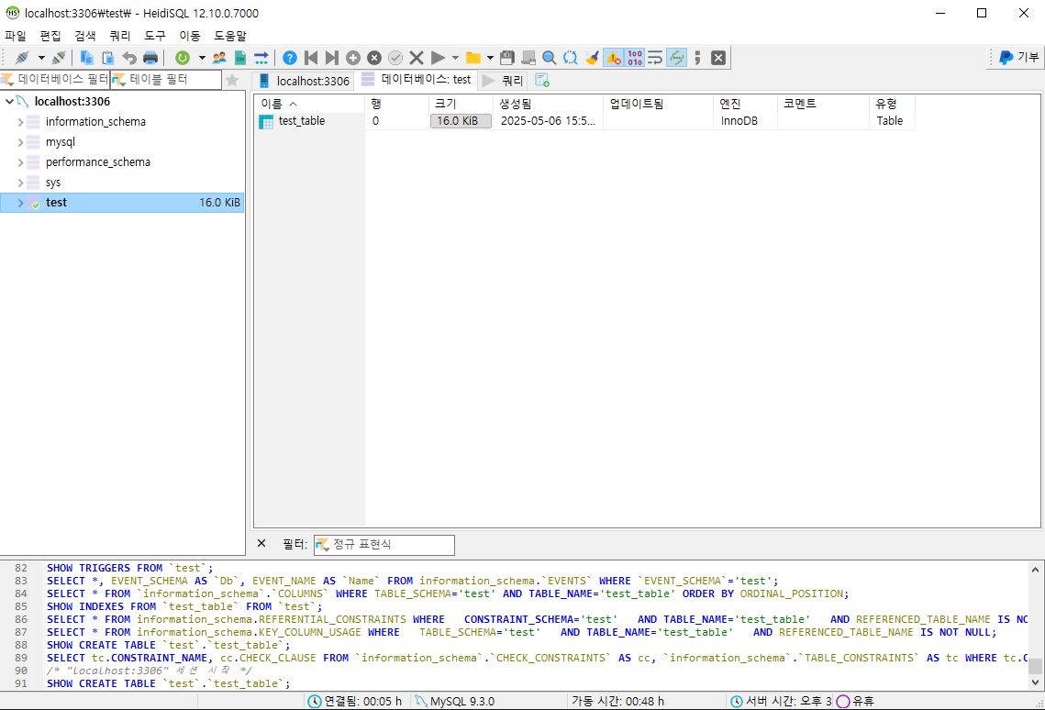Open the 검색 menu
1045x710 pixels.
tap(85, 35)
